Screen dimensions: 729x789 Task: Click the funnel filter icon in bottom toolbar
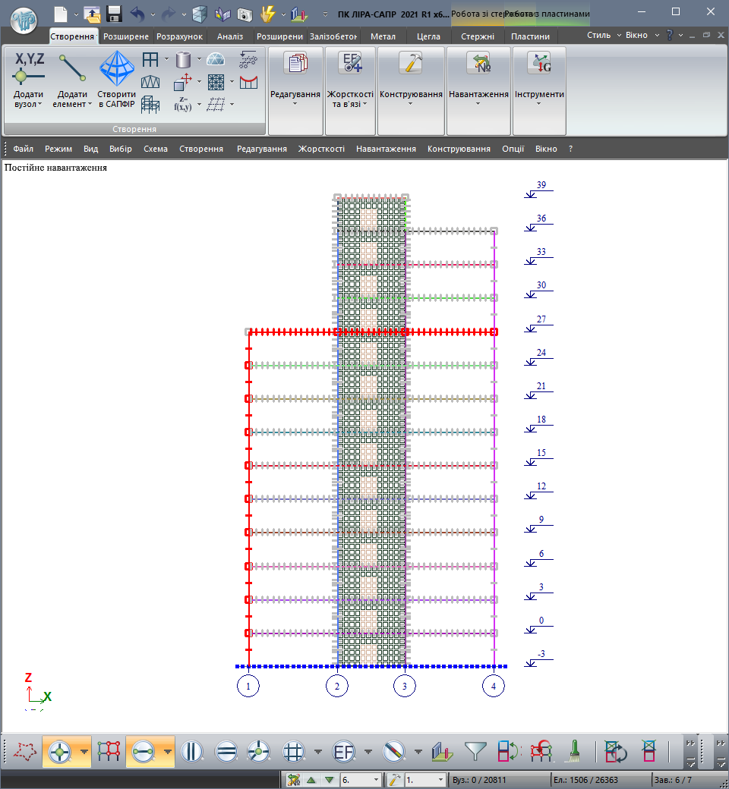point(475,751)
